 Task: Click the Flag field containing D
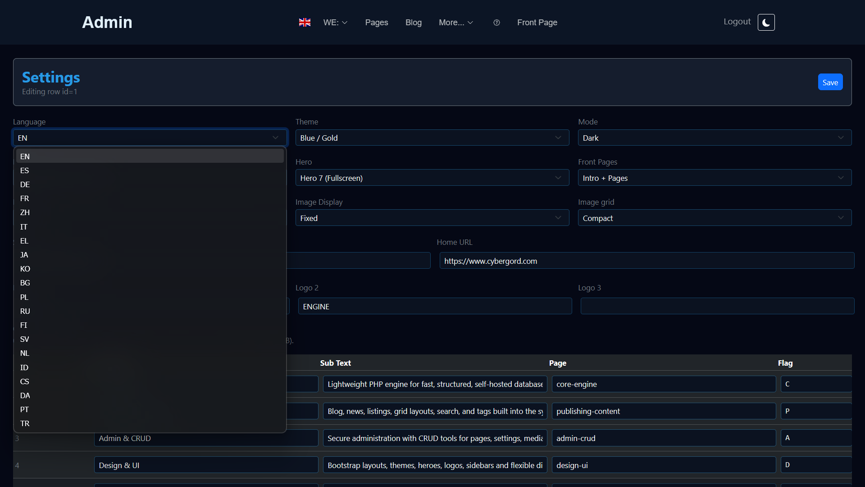point(816,465)
